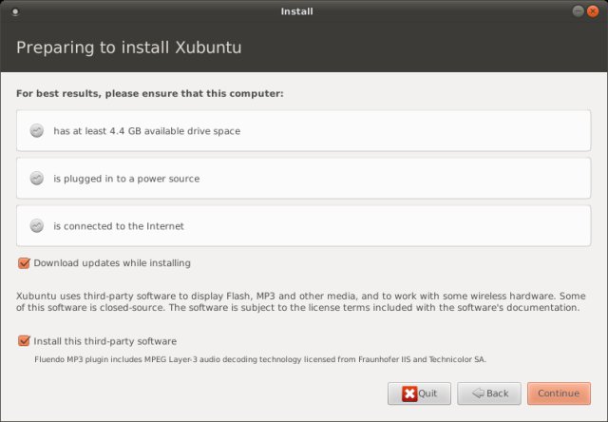Select the 'is connected to the Internet' text
608x422 pixels.
(119, 226)
